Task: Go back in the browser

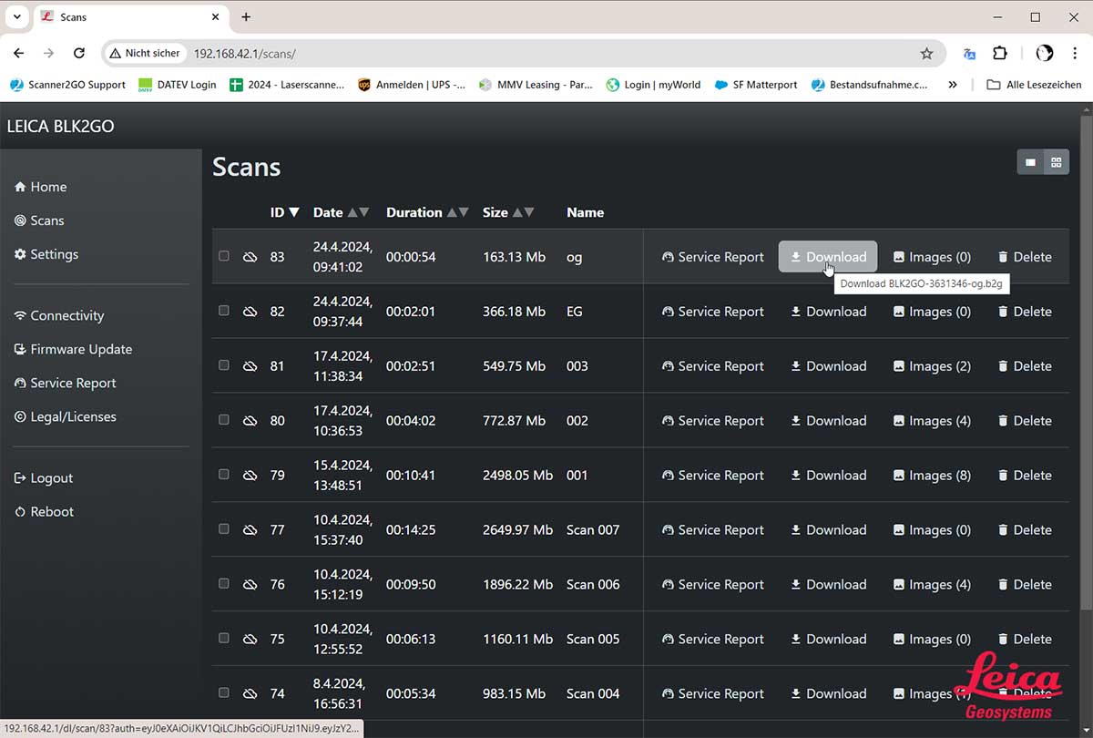Action: (x=19, y=53)
